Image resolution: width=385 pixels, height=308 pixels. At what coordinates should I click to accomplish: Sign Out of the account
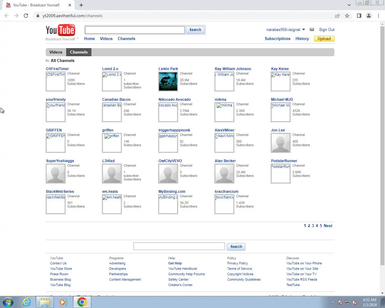pos(327,29)
